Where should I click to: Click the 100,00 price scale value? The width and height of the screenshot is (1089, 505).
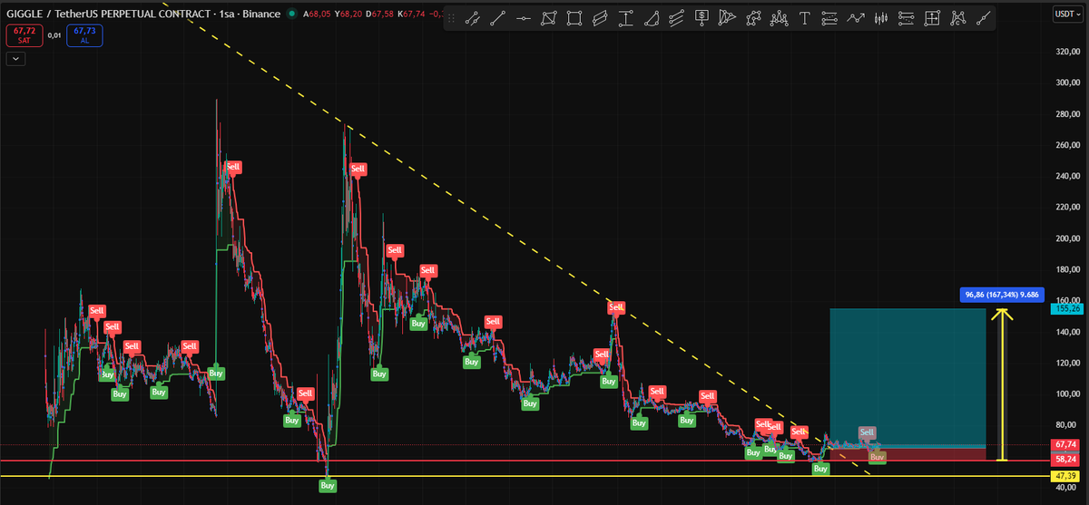click(x=1070, y=394)
